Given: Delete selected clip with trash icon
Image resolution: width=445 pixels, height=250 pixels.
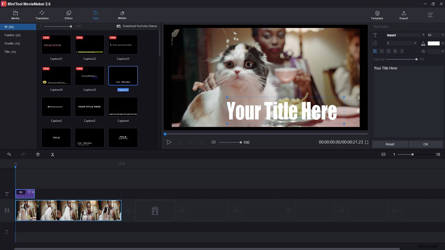Looking at the screenshot, I should [38, 154].
